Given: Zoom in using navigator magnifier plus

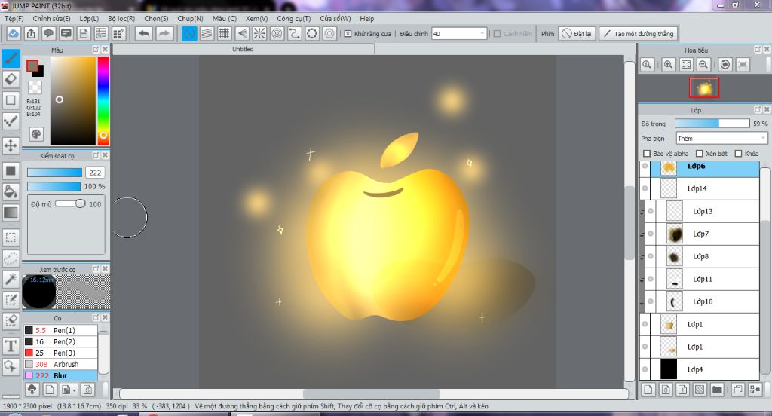Looking at the screenshot, I should [668, 65].
